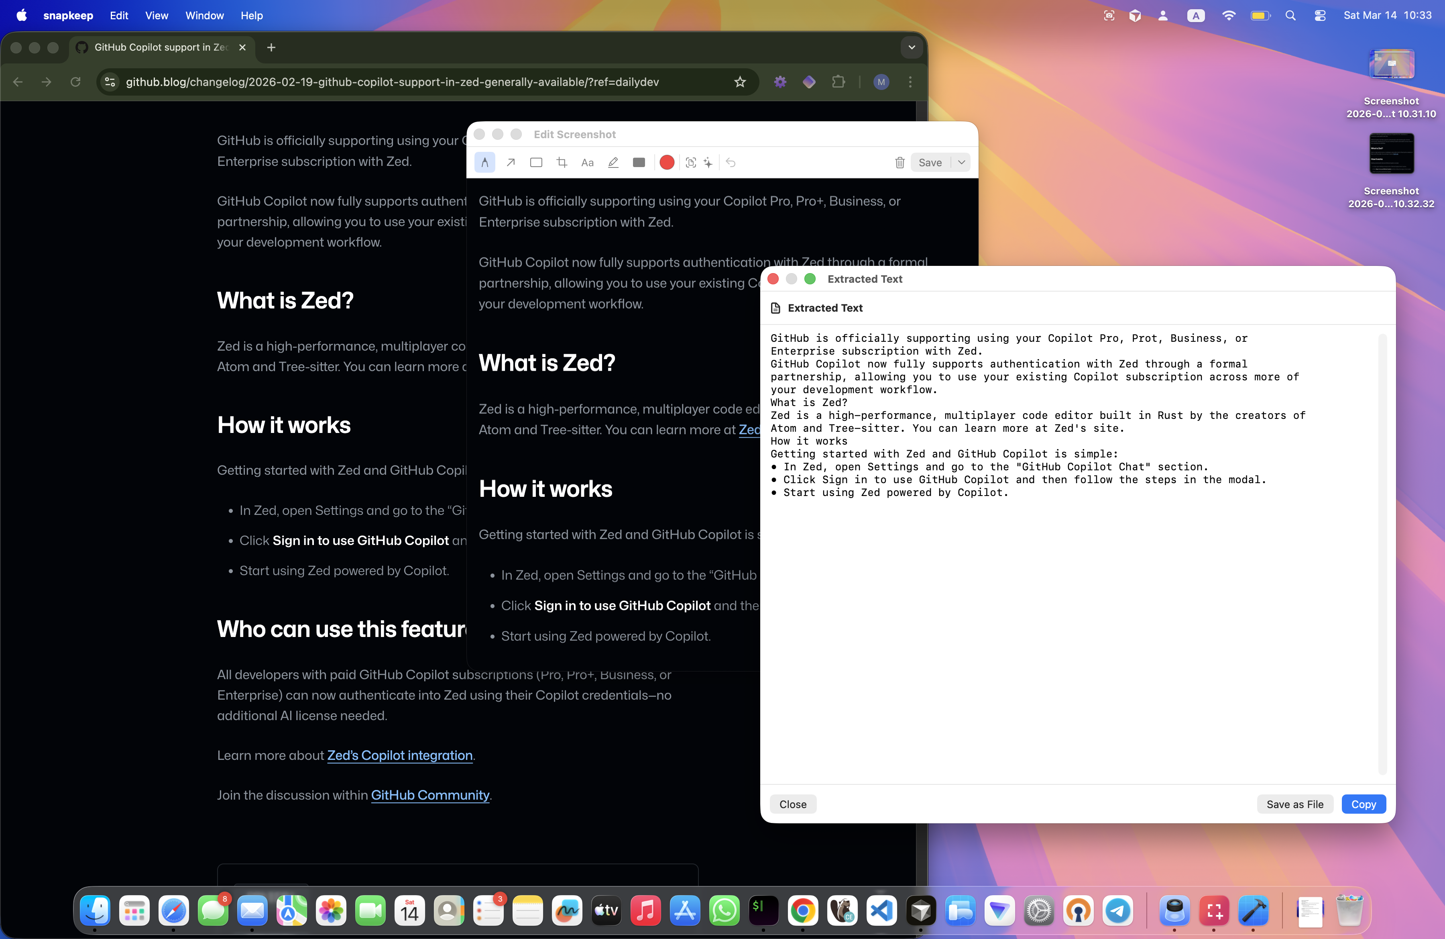Click the sparkle AI enhance icon
This screenshot has height=939, width=1445.
708,162
